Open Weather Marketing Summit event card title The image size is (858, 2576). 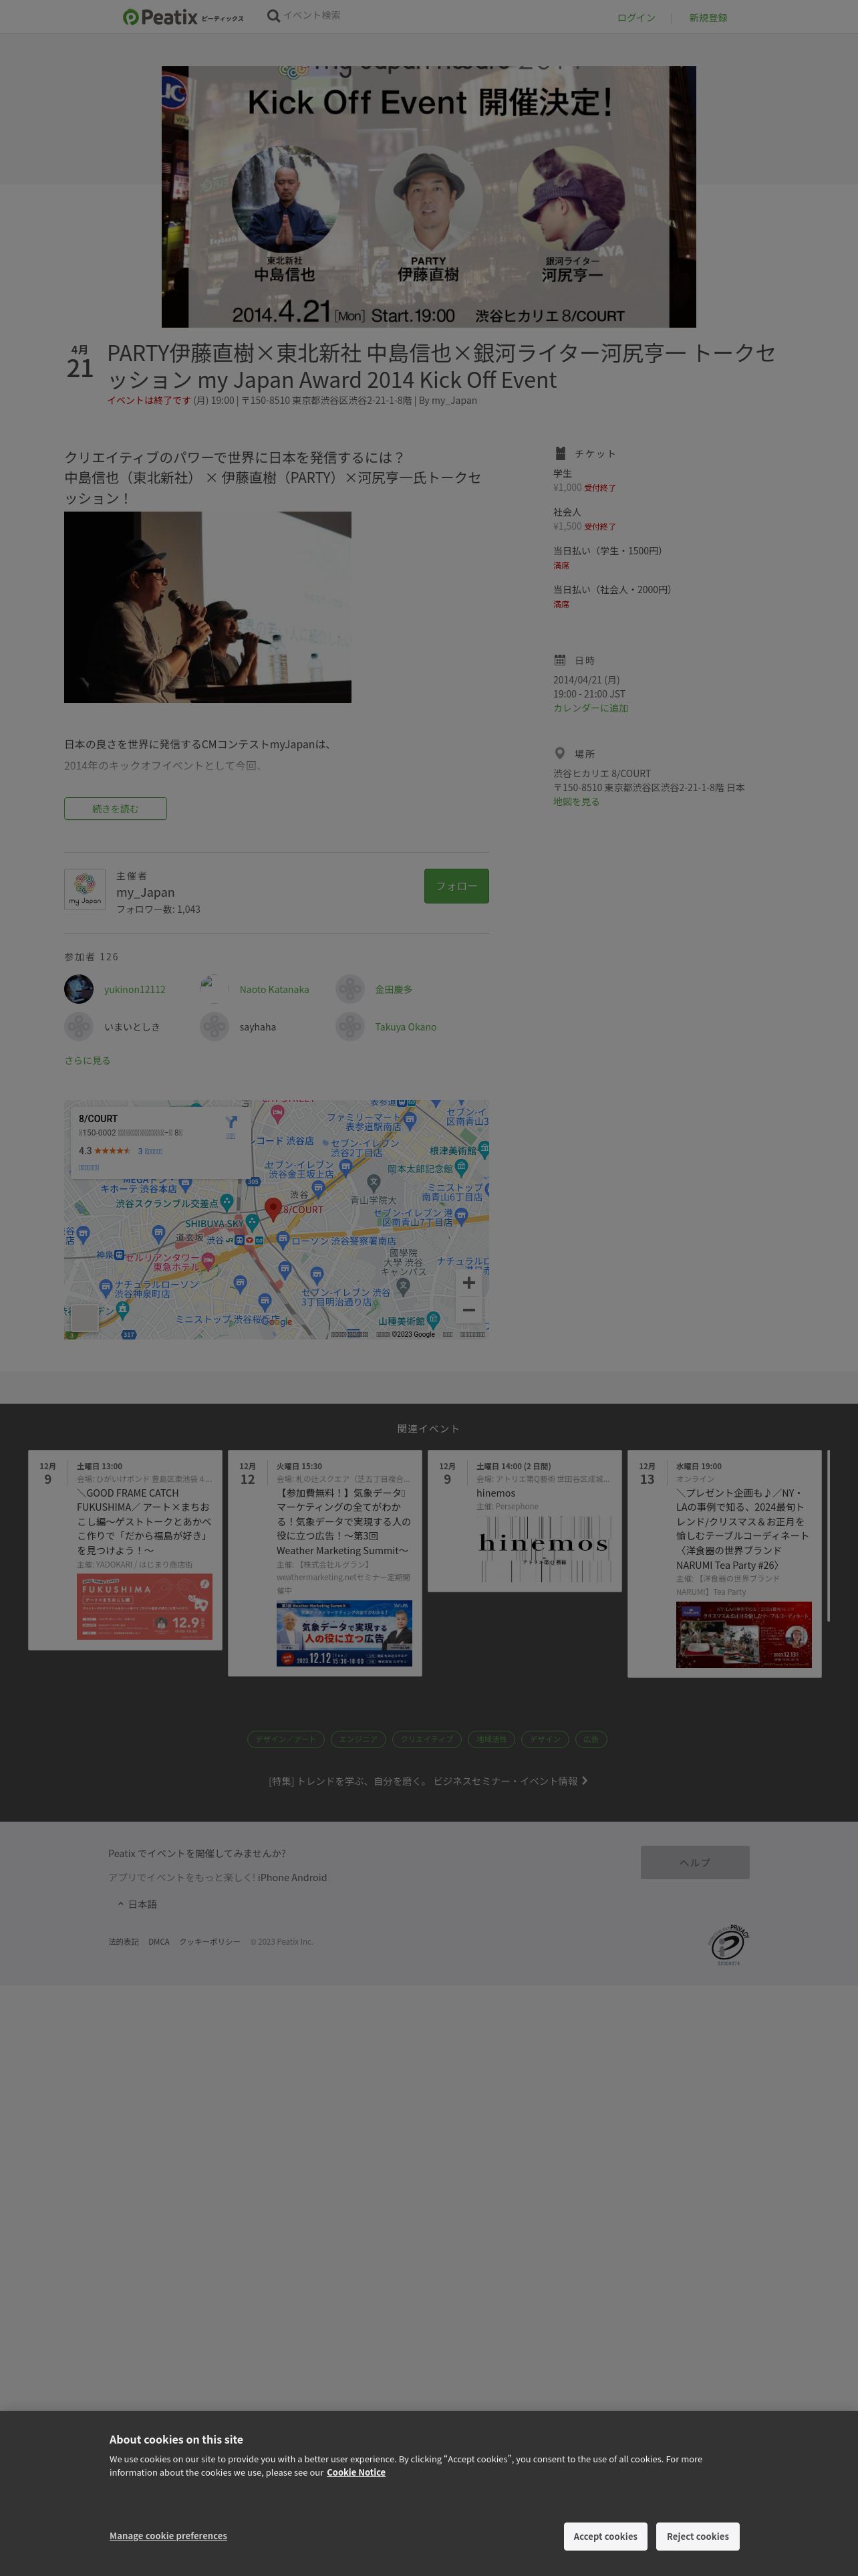(x=343, y=1521)
